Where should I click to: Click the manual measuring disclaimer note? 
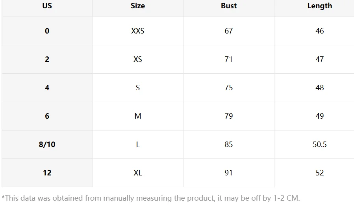151,198
